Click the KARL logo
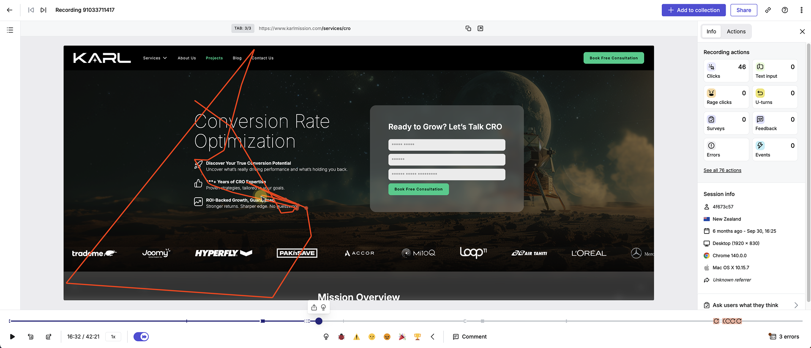The image size is (811, 348). pyautogui.click(x=102, y=58)
